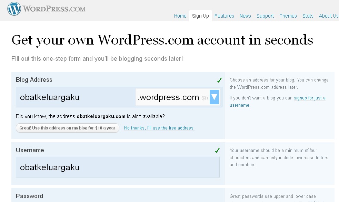Click the .wordpress.com domain selector text

pos(168,97)
